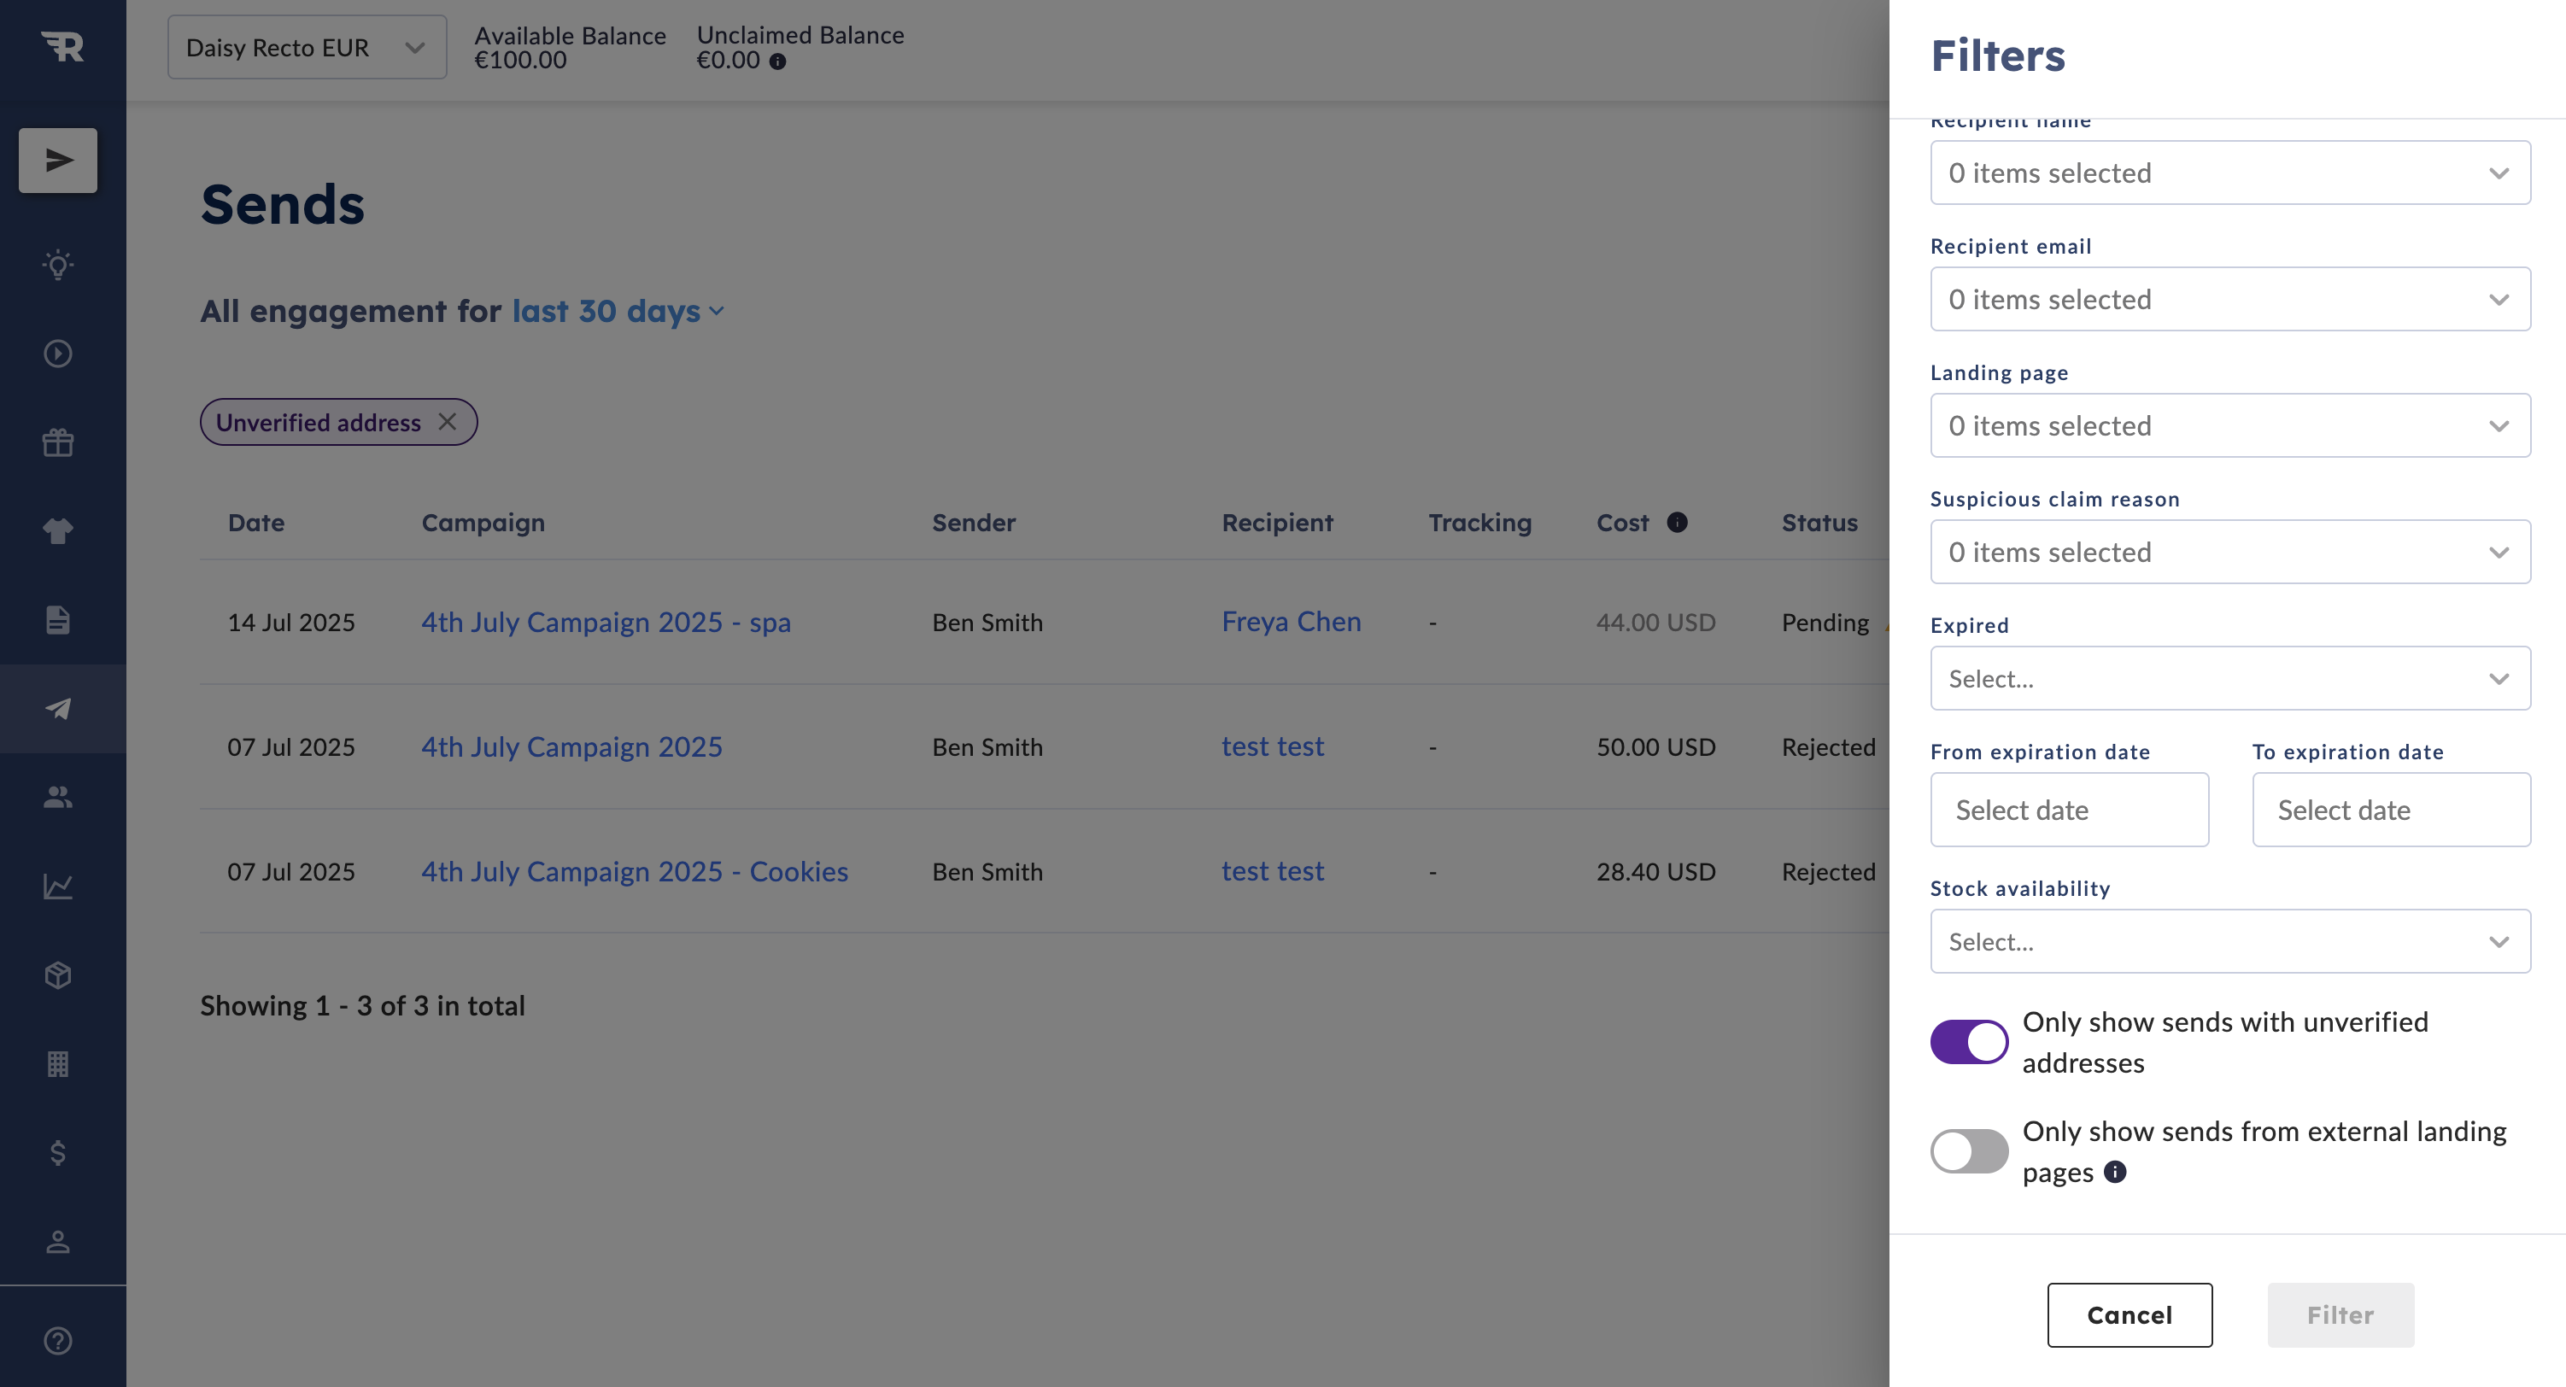Click the Cost column info icon

point(1678,522)
